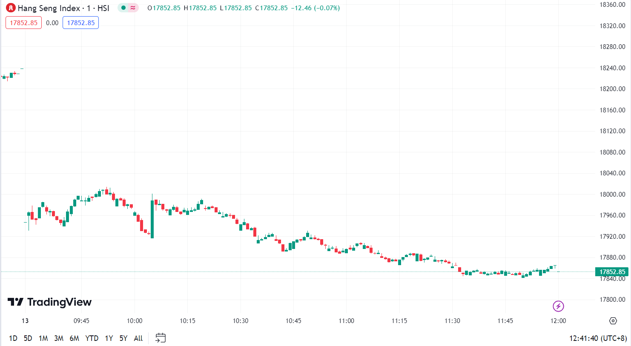Select the 6M time range
Viewport: 631px width, 346px height.
74,338
